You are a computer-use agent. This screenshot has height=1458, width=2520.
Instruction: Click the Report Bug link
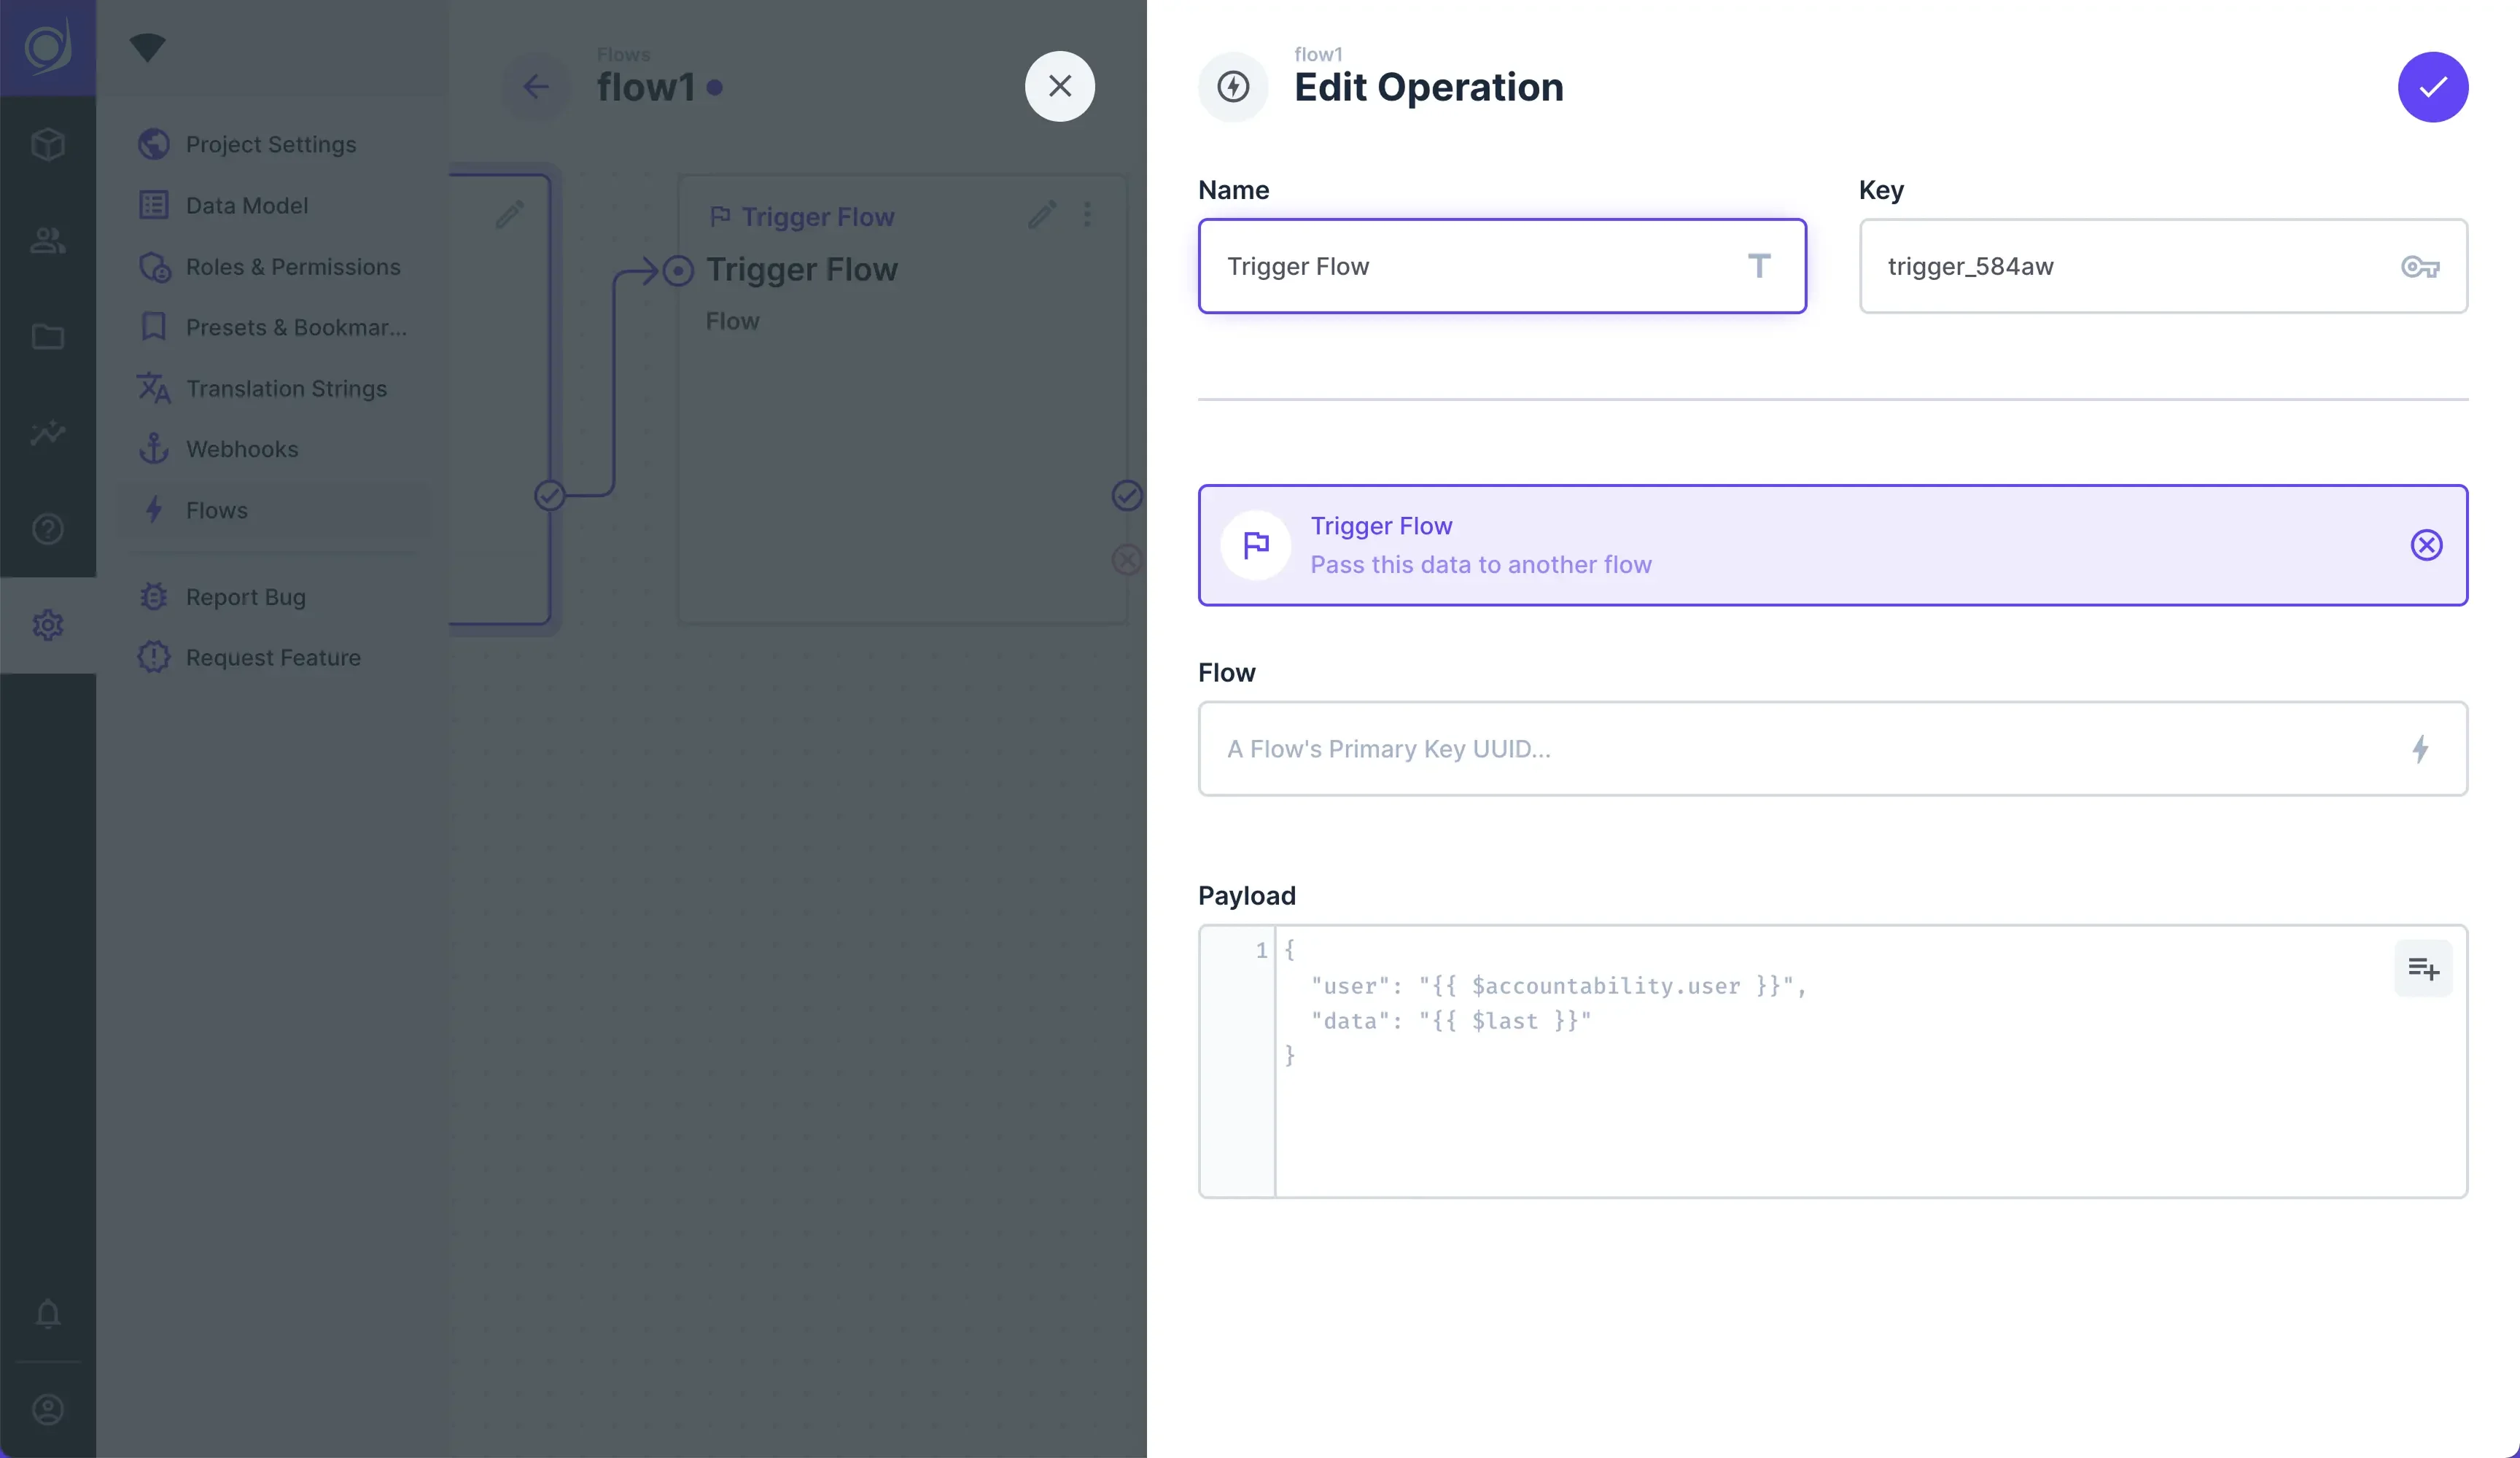point(245,597)
